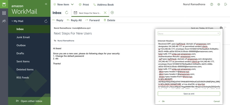Click the sign out icon
This screenshot has width=230, height=105.
point(226,4)
